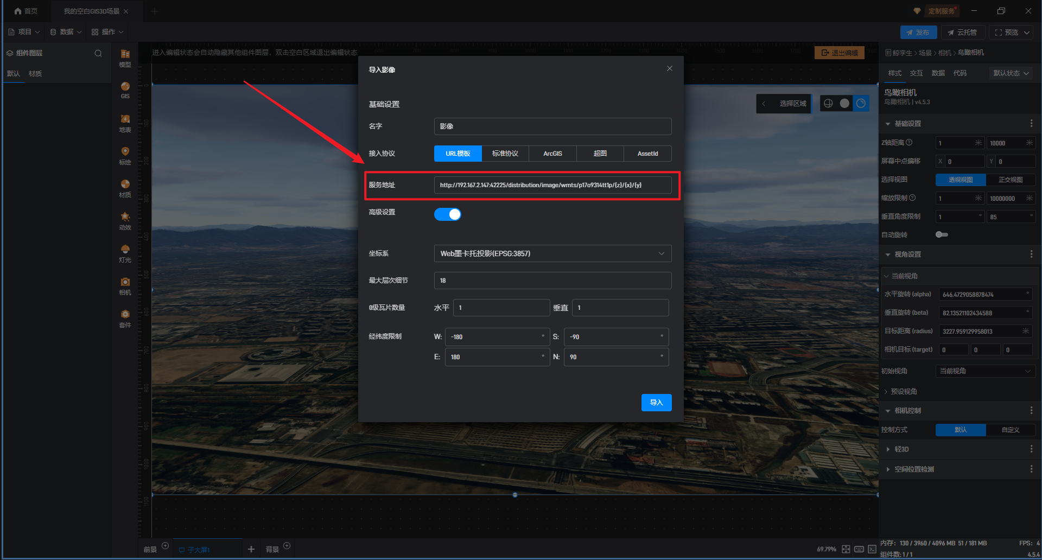Switch to the 标准协议 protocol tab

coord(505,154)
